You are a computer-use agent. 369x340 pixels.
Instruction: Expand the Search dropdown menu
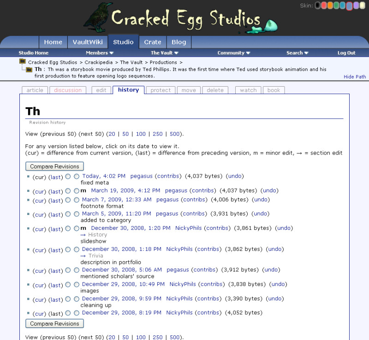tap(297, 53)
